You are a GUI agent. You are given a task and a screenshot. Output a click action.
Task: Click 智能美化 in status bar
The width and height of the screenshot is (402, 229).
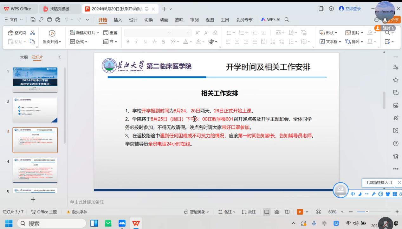point(197,212)
